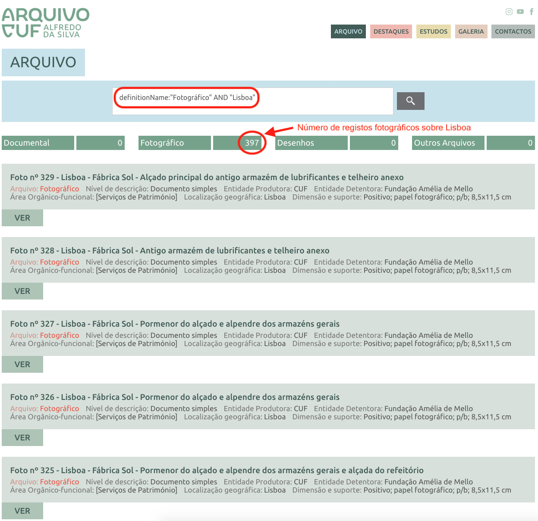538x521 pixels.
Task: Open the Foto nº 327 record title
Action: (x=175, y=324)
